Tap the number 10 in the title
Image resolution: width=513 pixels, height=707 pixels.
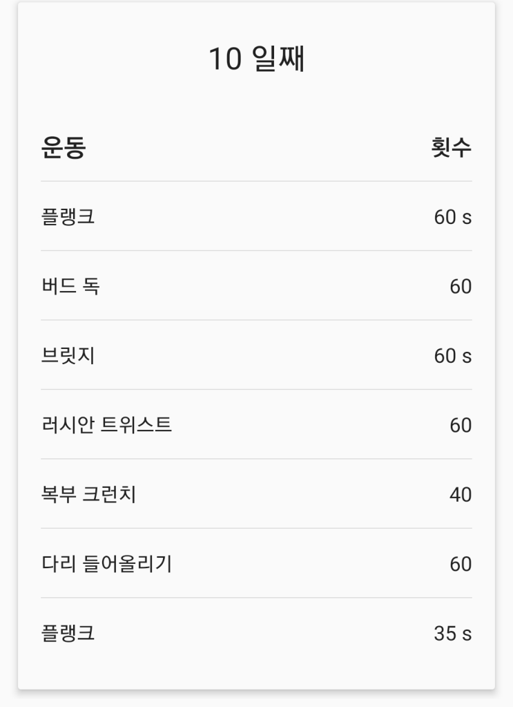click(224, 59)
